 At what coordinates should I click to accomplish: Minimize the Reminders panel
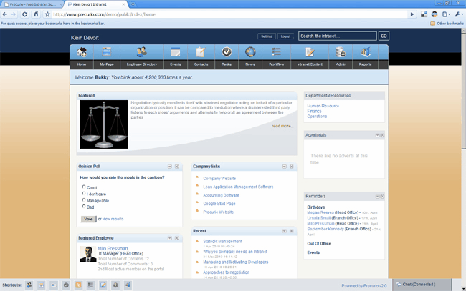click(376, 196)
